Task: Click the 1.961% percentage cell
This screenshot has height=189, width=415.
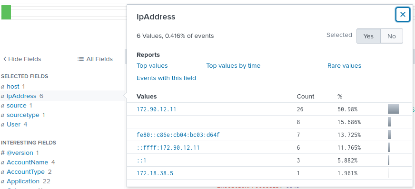Action: (x=347, y=173)
